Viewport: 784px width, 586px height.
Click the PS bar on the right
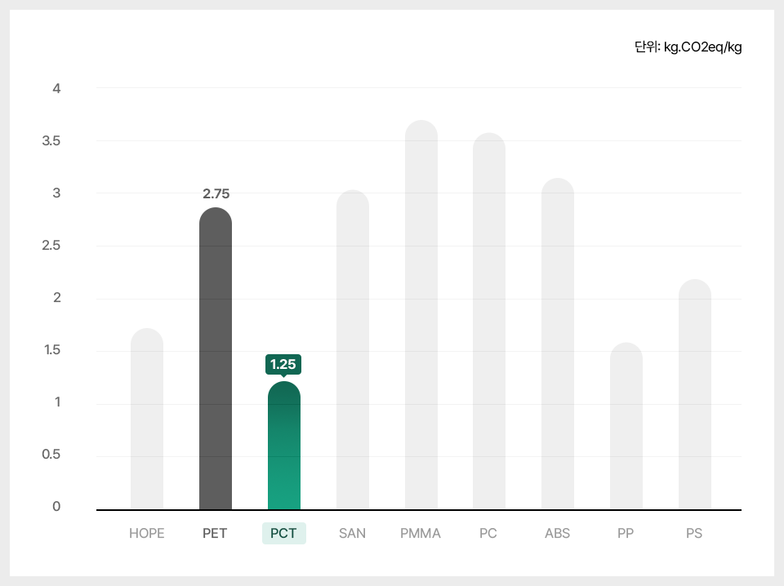695,396
